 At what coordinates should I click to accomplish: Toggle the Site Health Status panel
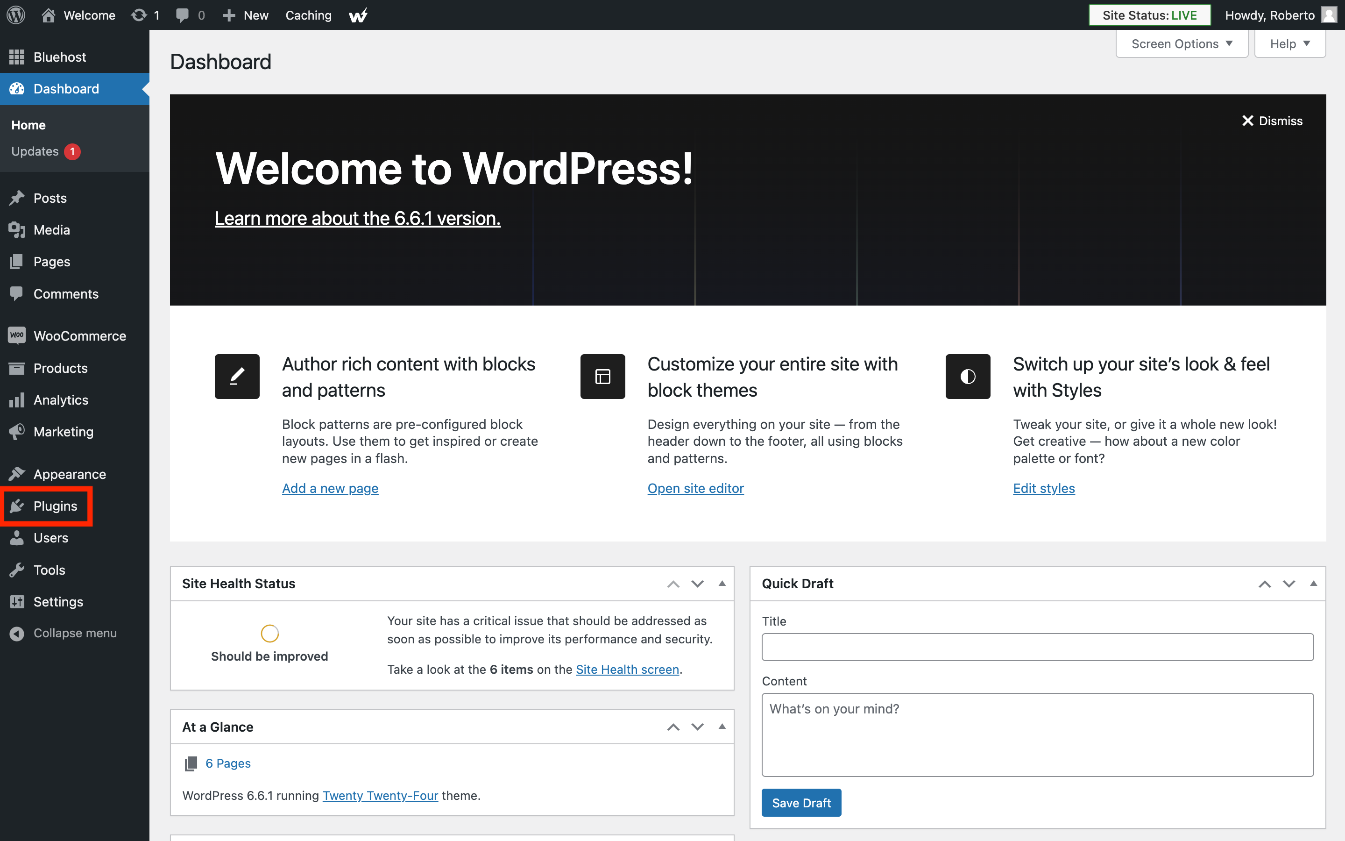722,584
